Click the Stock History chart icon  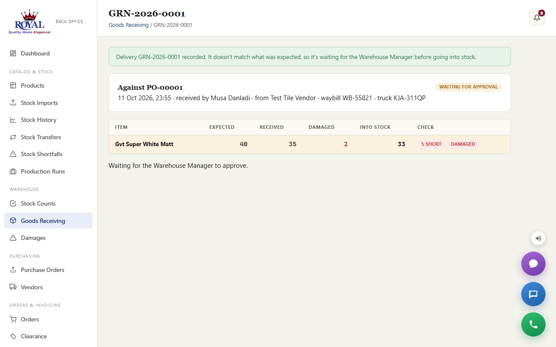(13, 120)
